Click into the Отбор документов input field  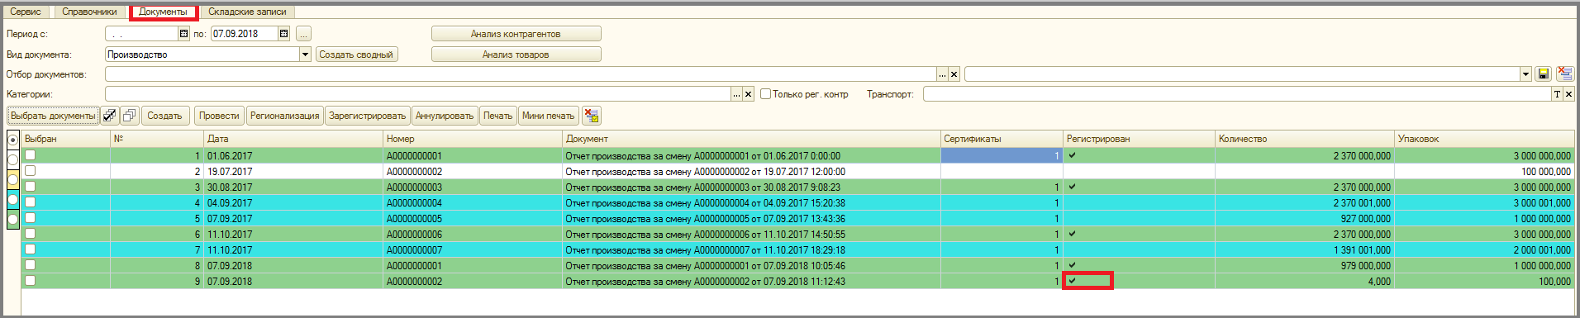click(521, 74)
